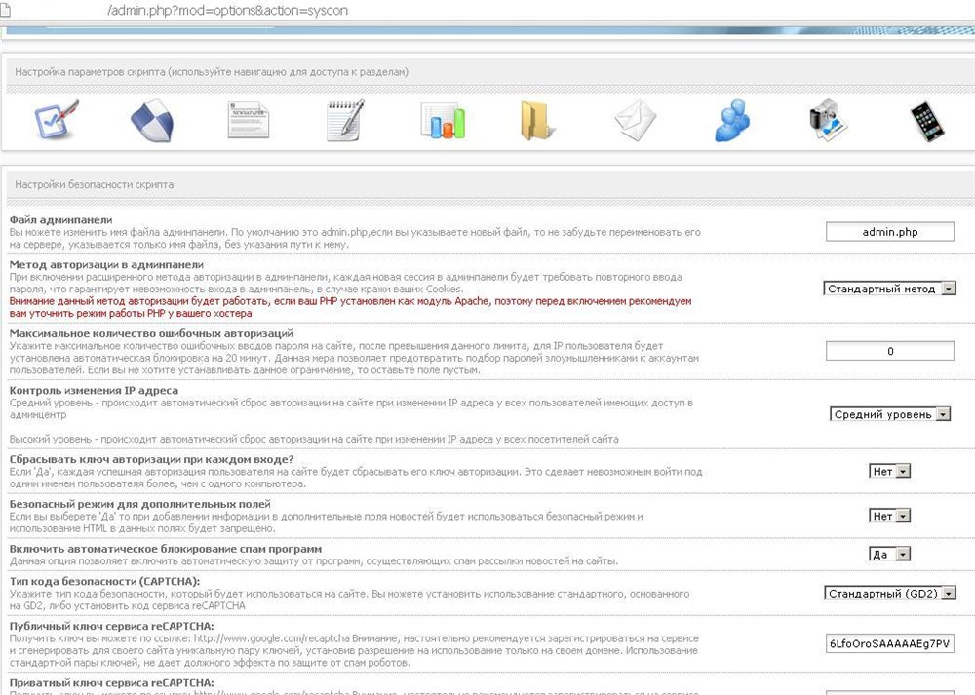This screenshot has width=975, height=695.
Task: Click the max failed logins field
Action: click(x=890, y=351)
